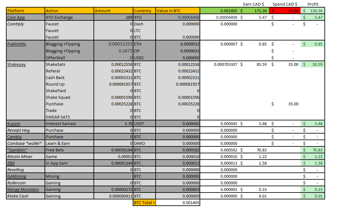
Task: Open the Cambly link
Action: (14, 137)
